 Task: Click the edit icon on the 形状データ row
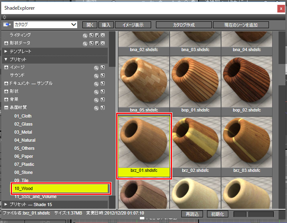tap(97, 43)
